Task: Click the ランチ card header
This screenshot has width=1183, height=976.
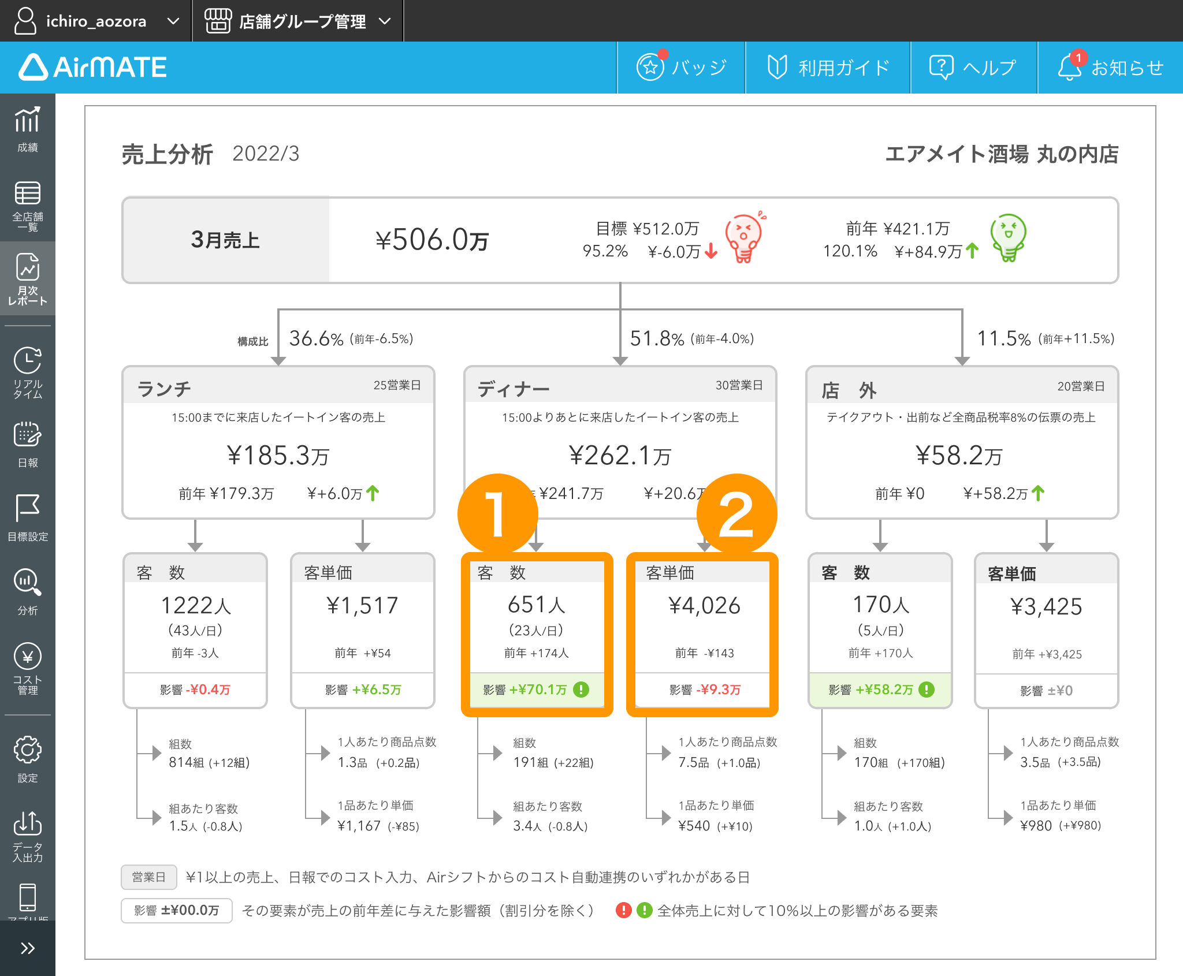Action: [278, 386]
